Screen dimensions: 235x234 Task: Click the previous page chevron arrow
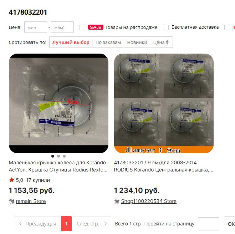(20, 224)
